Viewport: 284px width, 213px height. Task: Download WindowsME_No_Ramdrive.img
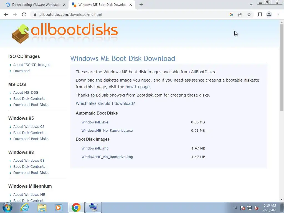click(107, 157)
